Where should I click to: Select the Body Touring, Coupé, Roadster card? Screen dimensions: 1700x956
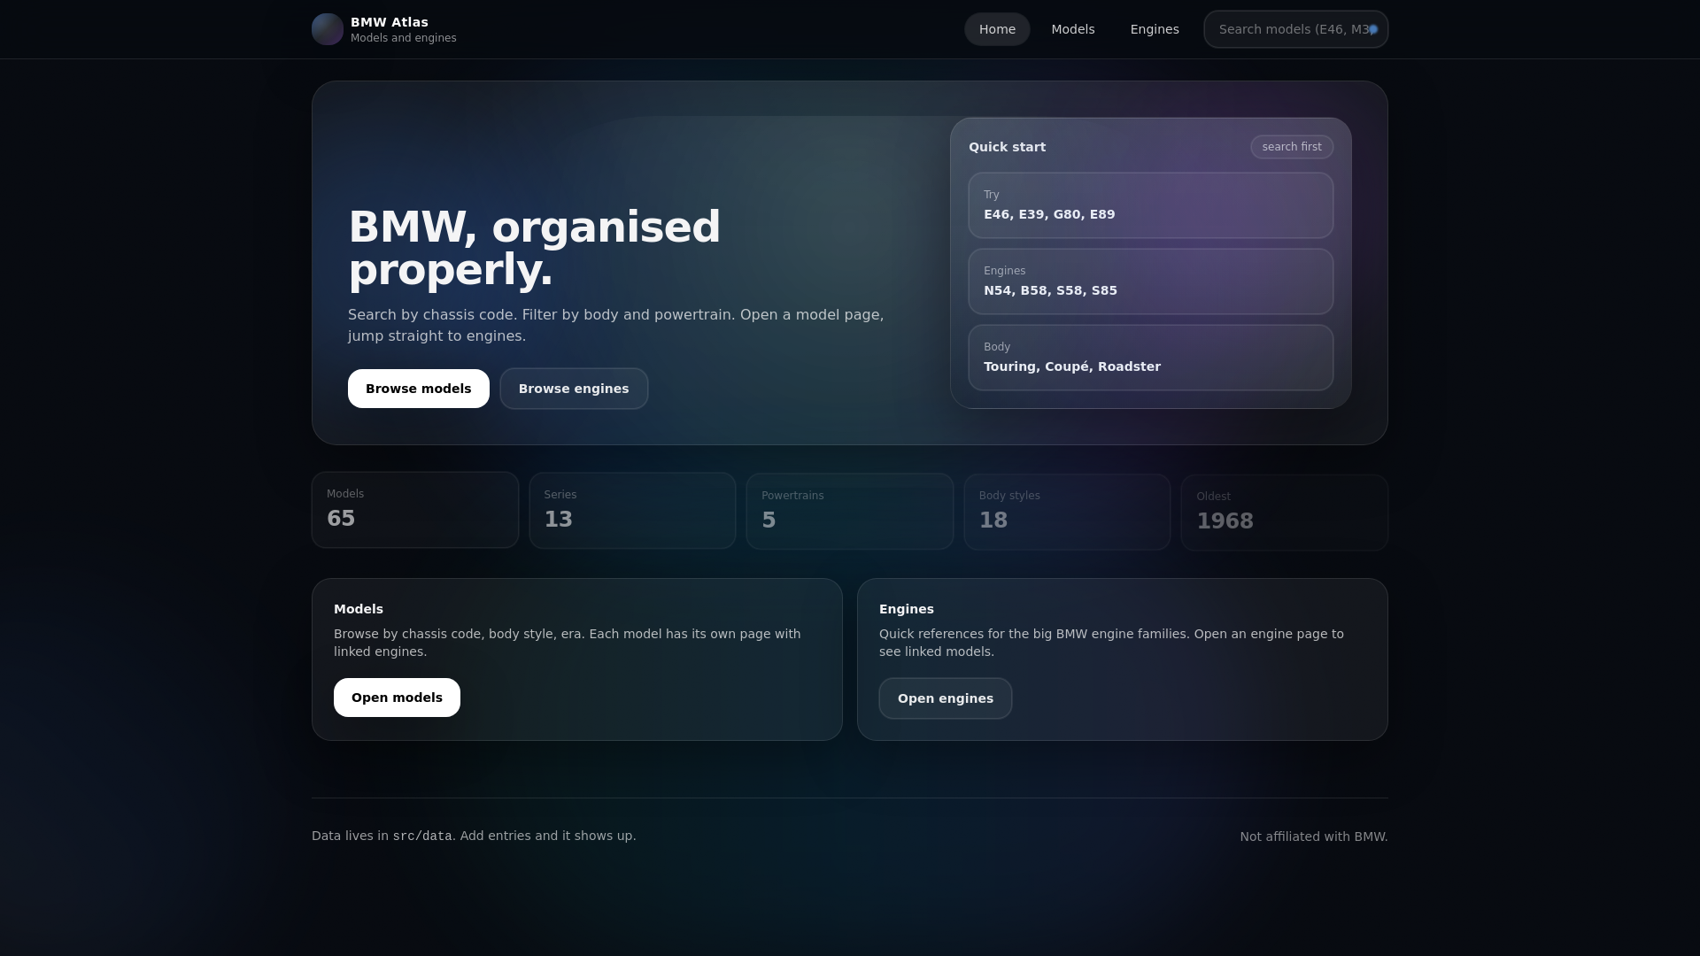(x=1151, y=358)
